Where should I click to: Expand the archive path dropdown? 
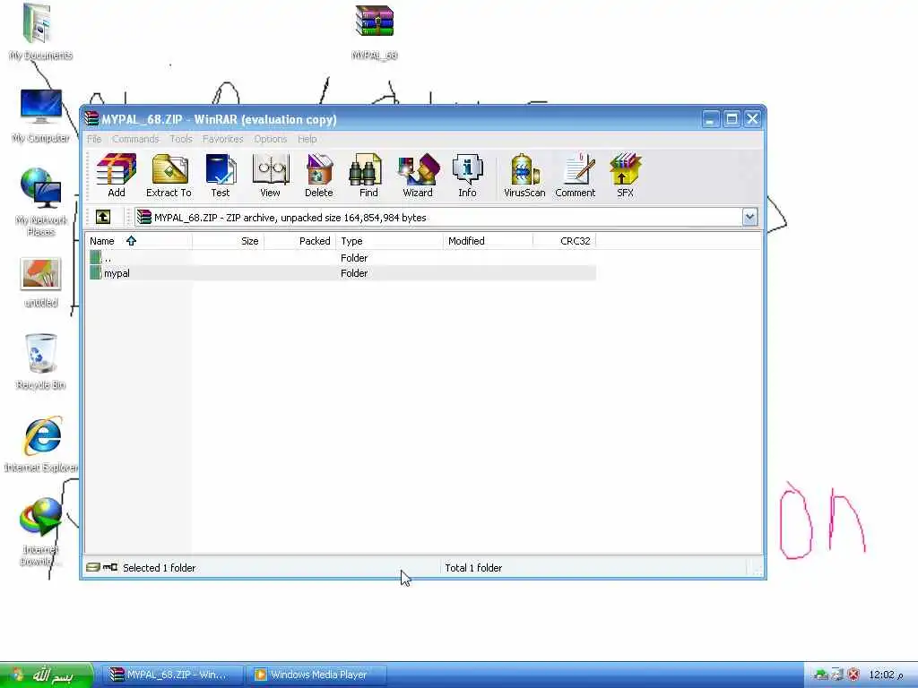tap(749, 217)
